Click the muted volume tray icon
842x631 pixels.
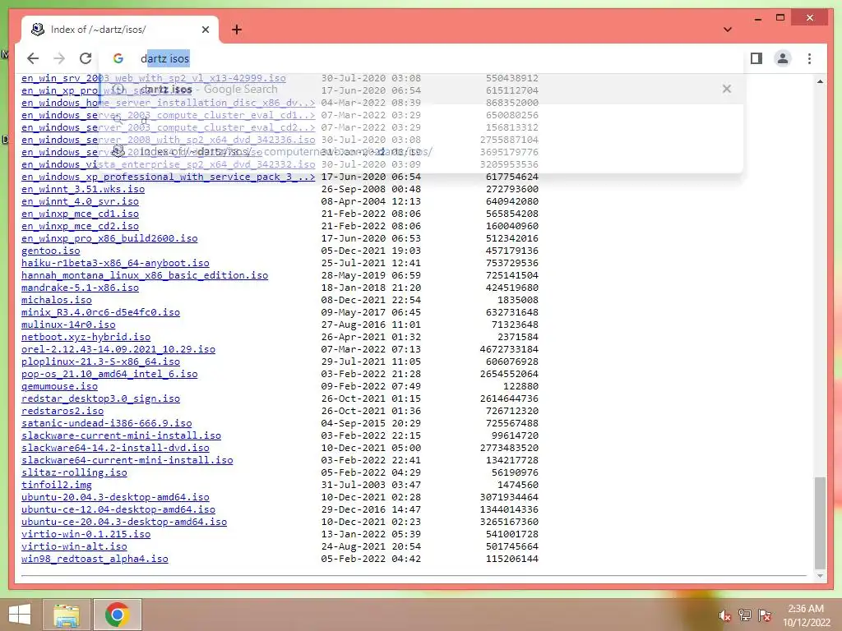pos(724,615)
